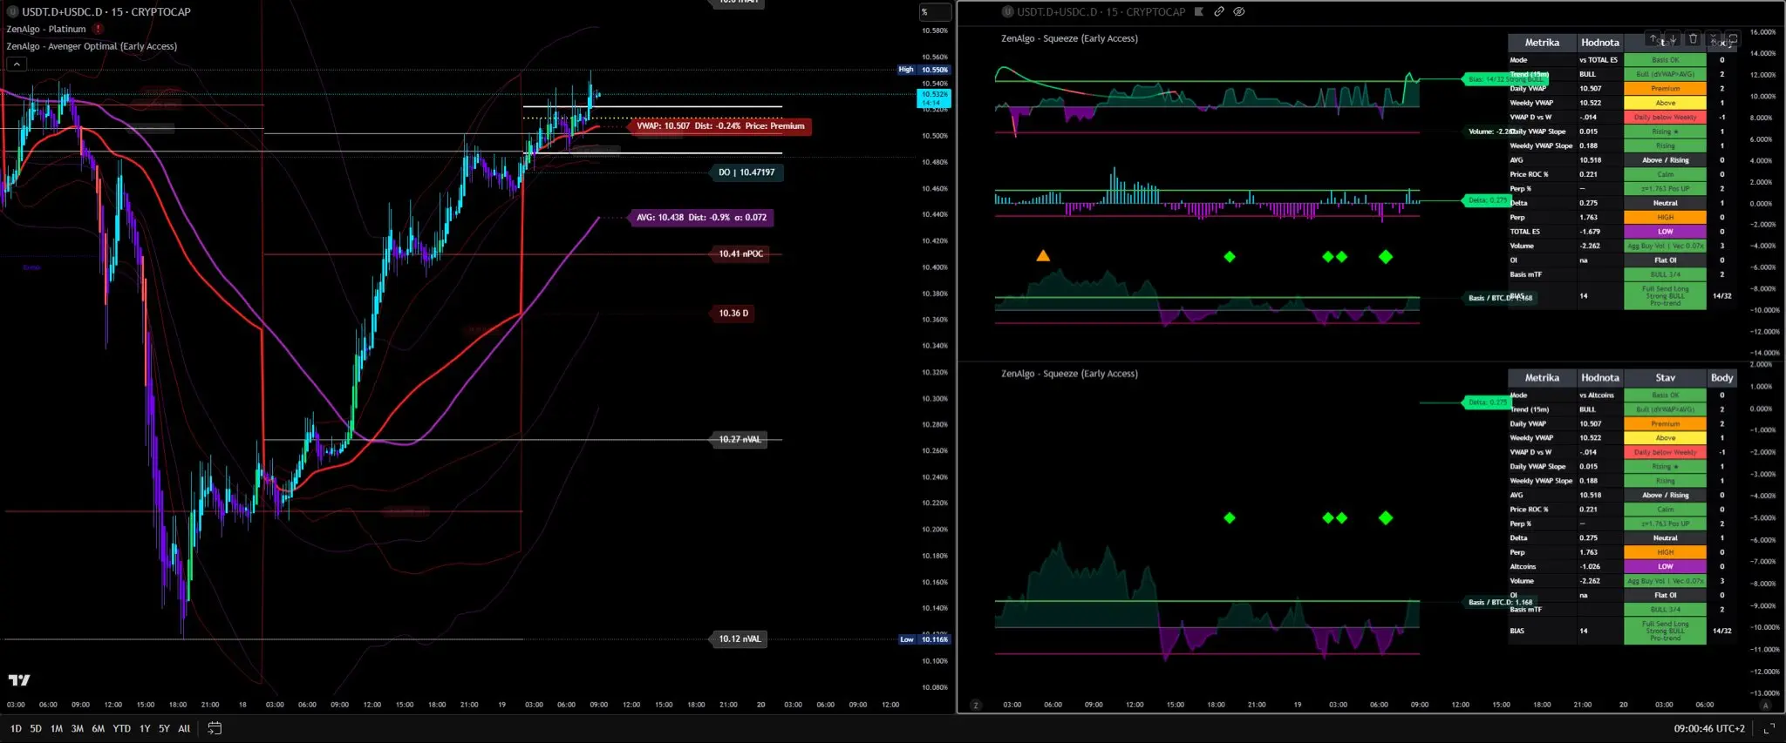Toggle the A auto-scale button on right chart

click(1766, 705)
